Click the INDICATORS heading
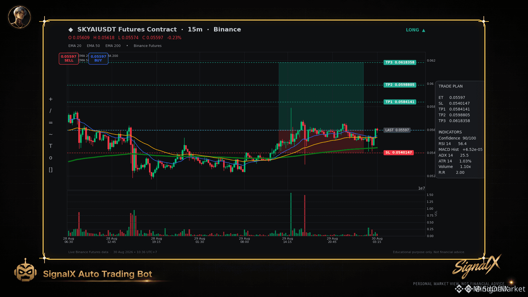The width and height of the screenshot is (528, 297). [x=450, y=132]
